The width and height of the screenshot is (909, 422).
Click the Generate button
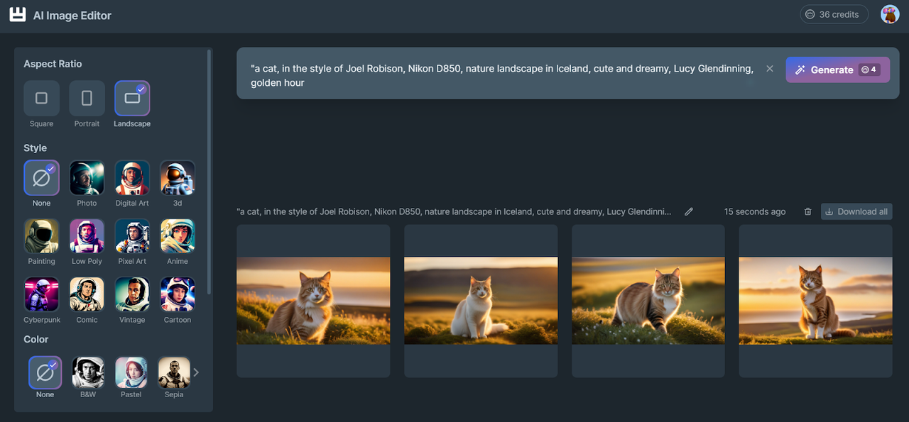pyautogui.click(x=837, y=70)
